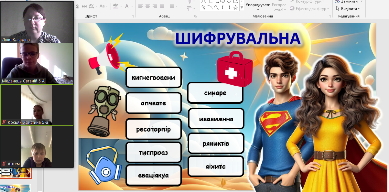Viewport: 389px width, 192px height.
Task: Select the triangle shape in gallery
Action: (204, 2)
